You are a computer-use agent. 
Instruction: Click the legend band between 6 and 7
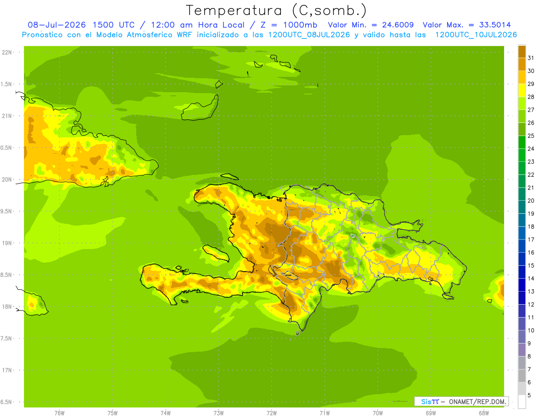522,376
